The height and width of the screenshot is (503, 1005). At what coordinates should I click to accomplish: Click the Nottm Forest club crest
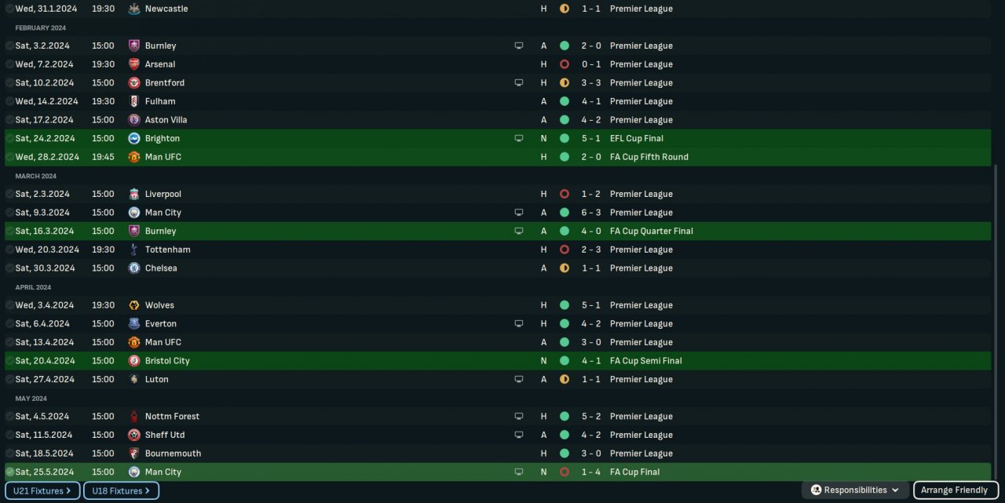[133, 417]
